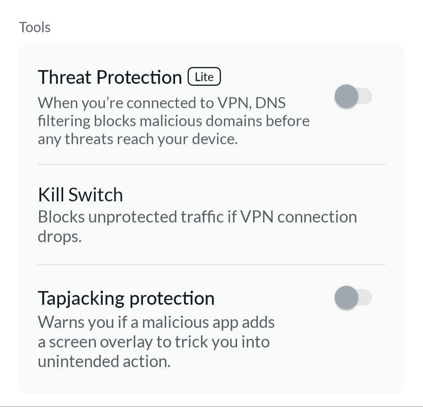Tap "Blocks unprotected traffic if VPN connection" text

(x=197, y=217)
